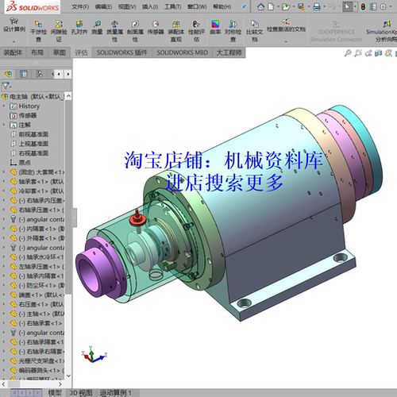This screenshot has width=397, height=397.
Task: Expand the (-) 主轴<1> component
Action: pos(4,314)
